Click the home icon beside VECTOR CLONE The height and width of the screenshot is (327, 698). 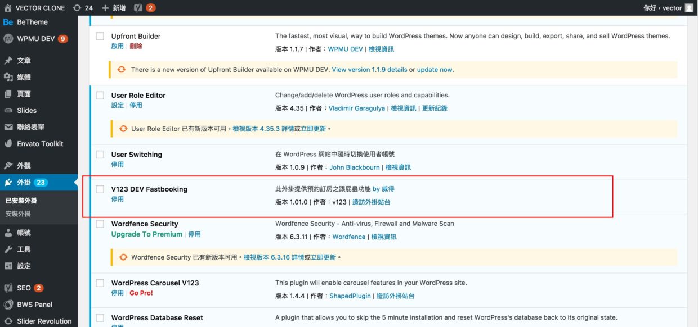8,8
